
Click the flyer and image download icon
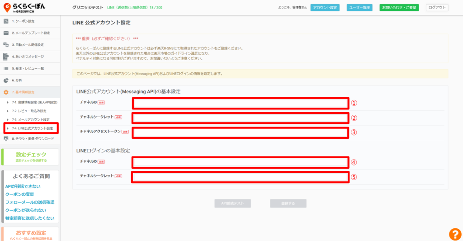coord(6,138)
